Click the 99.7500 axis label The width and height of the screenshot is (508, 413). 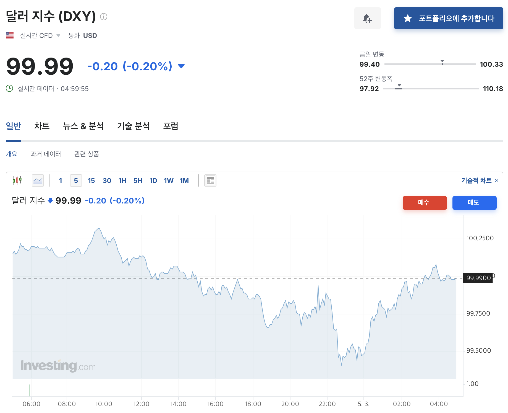478,313
